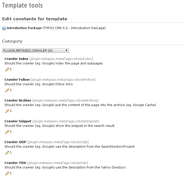This screenshot has width=185, height=180.
Task: Click the pencil icon for Crawler Snippet
Action: coord(7,132)
